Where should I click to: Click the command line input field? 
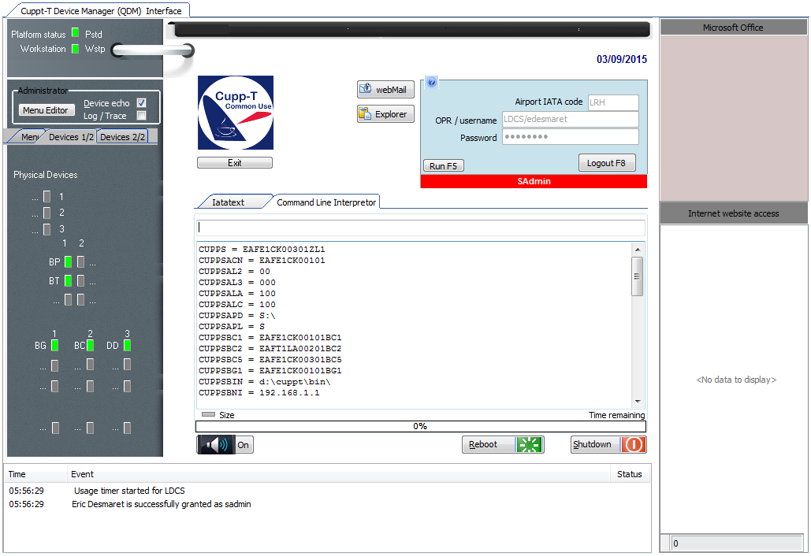420,228
